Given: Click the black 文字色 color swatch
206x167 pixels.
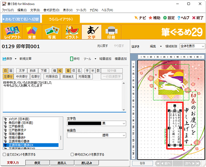Looking at the screenshot, I should click(x=84, y=123).
